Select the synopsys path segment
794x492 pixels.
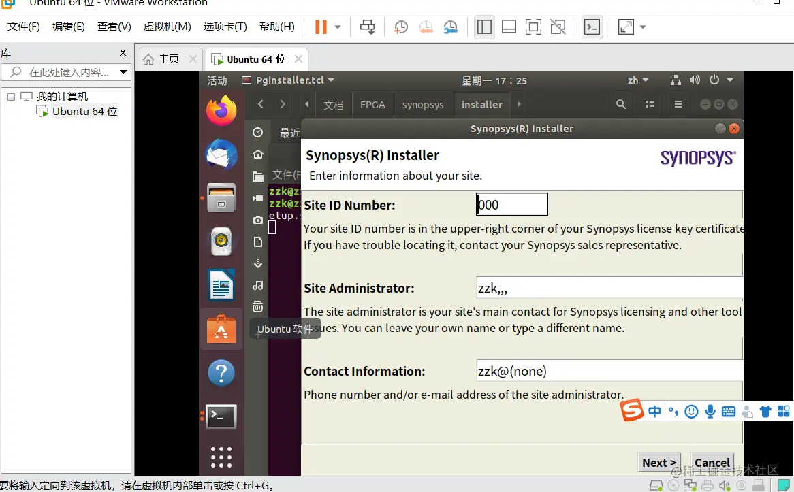pyautogui.click(x=423, y=105)
